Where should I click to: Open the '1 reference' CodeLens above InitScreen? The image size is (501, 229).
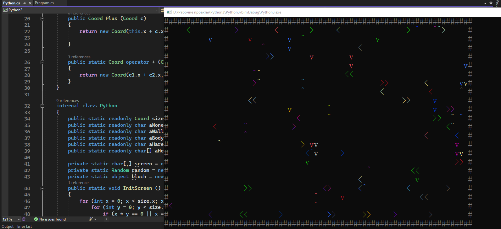click(x=78, y=183)
